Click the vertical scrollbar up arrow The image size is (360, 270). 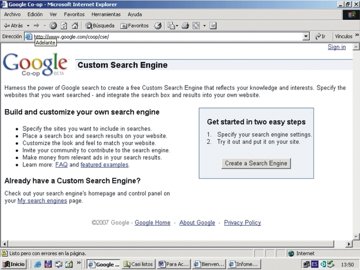pos(356,47)
